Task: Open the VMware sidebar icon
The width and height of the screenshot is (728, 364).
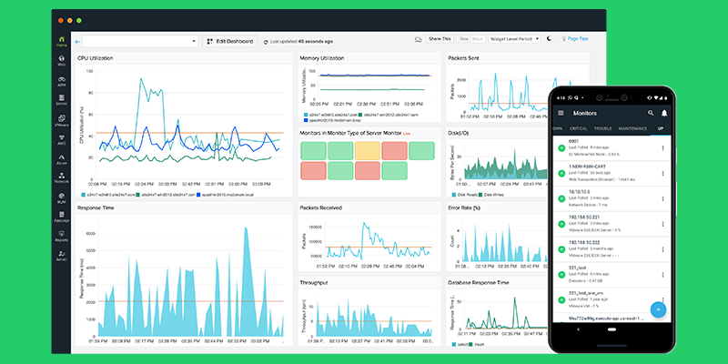Action: pyautogui.click(x=61, y=120)
